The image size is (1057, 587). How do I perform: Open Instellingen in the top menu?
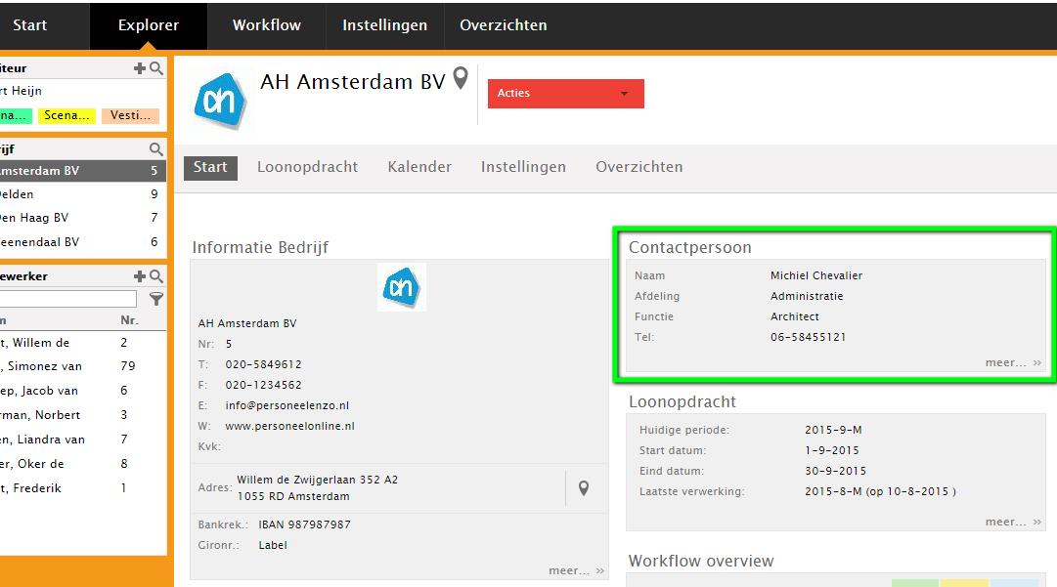pos(385,25)
